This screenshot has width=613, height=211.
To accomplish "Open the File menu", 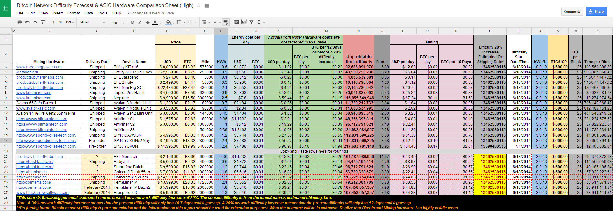I will [20, 13].
